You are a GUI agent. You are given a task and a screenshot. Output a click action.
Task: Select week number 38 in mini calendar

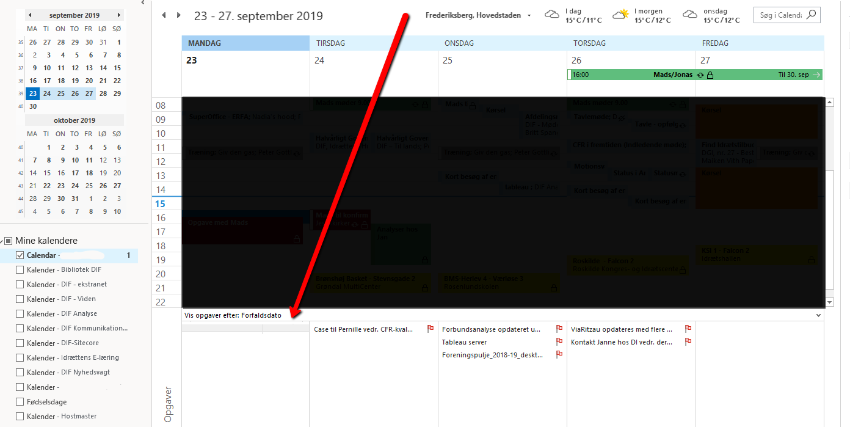pos(21,81)
